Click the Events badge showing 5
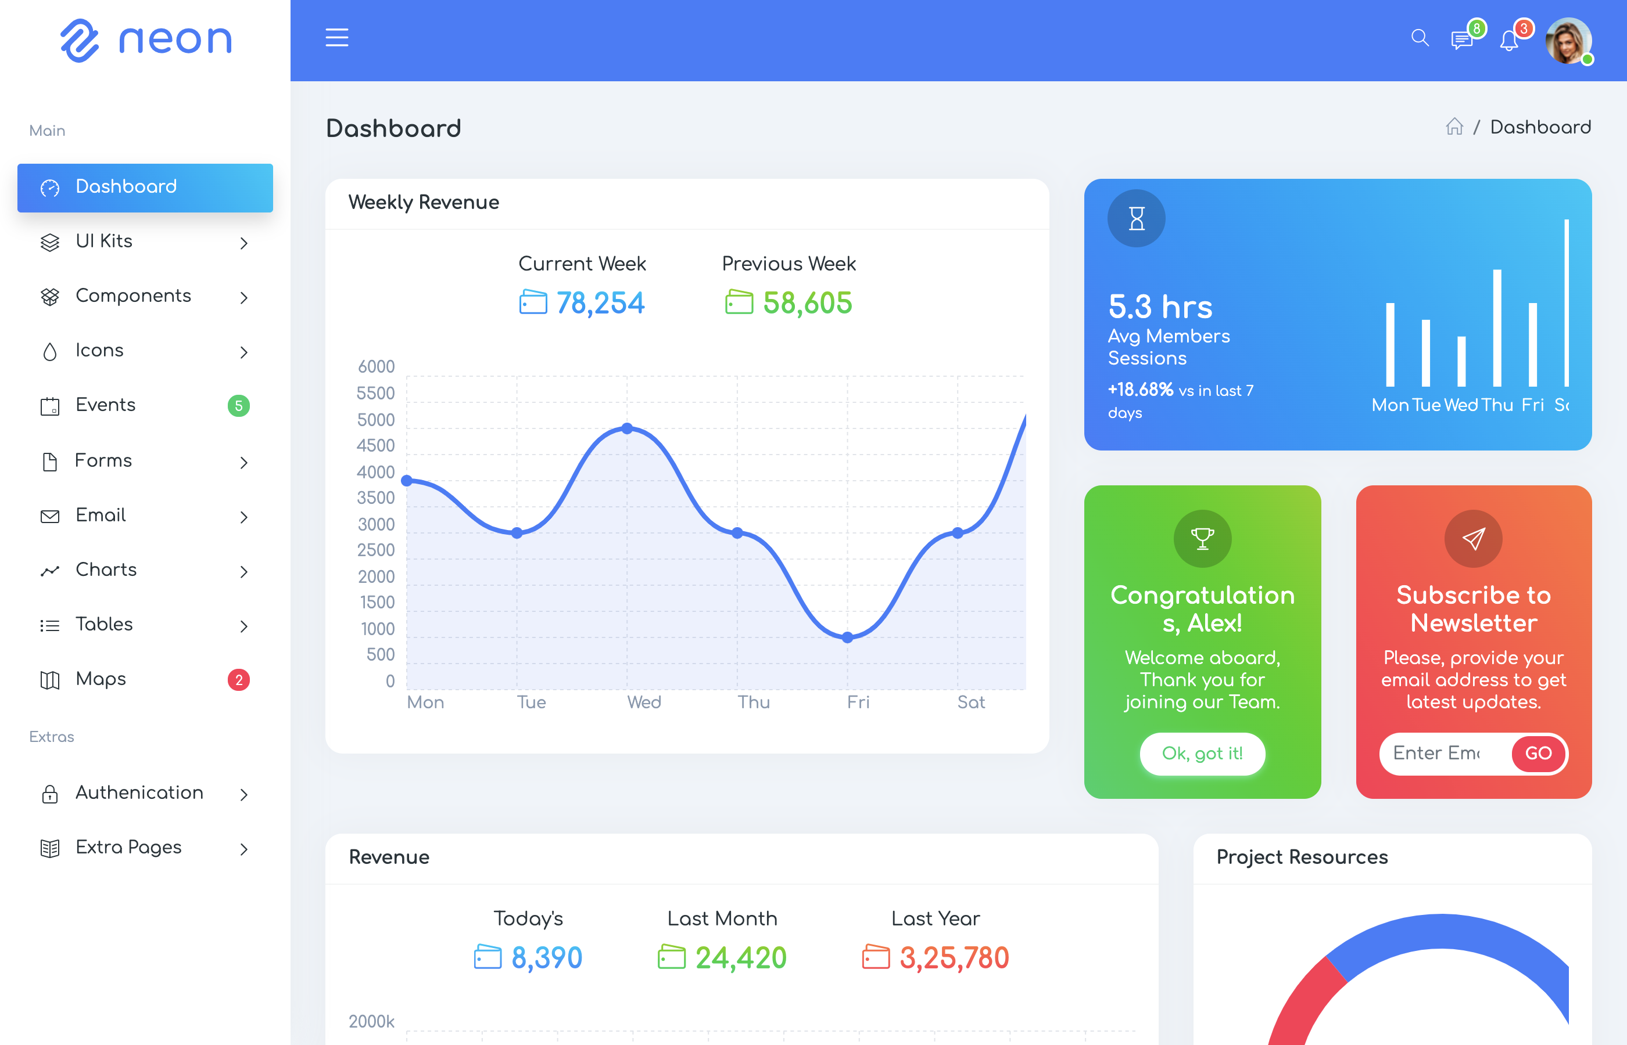This screenshot has height=1045, width=1627. click(238, 406)
